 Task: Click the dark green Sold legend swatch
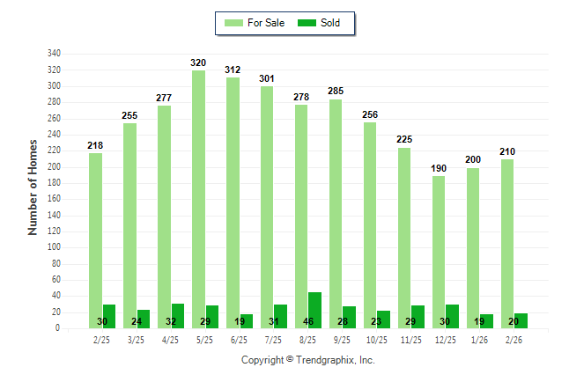tap(309, 23)
